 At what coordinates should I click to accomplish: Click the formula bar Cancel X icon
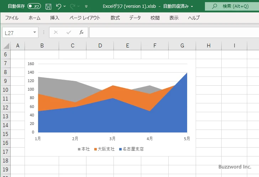pyautogui.click(x=56, y=32)
